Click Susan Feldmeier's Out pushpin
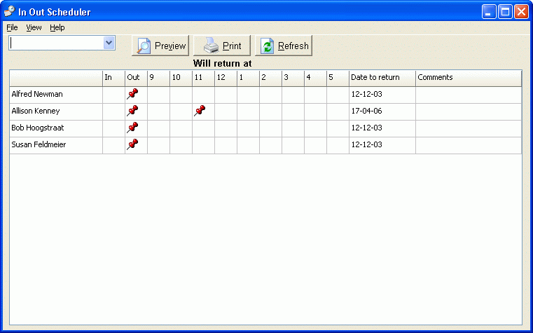Viewport: 533px width, 333px height. click(132, 144)
